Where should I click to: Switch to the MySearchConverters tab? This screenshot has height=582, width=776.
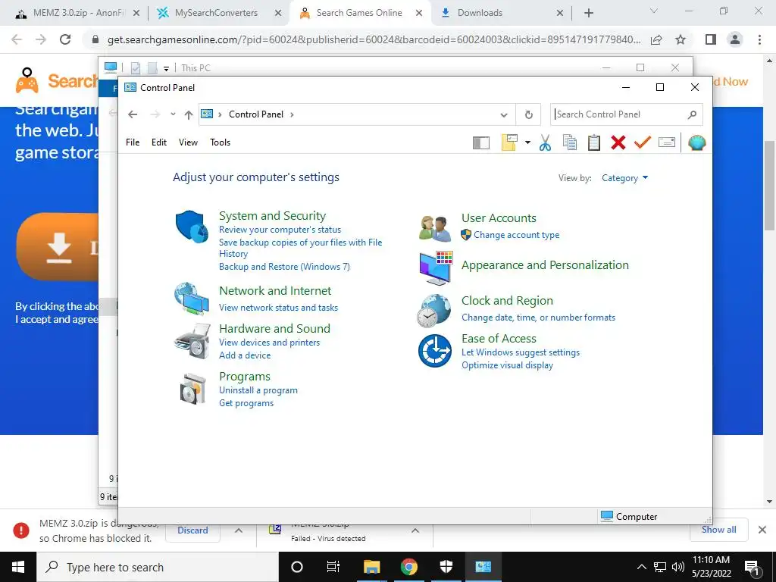pyautogui.click(x=216, y=13)
